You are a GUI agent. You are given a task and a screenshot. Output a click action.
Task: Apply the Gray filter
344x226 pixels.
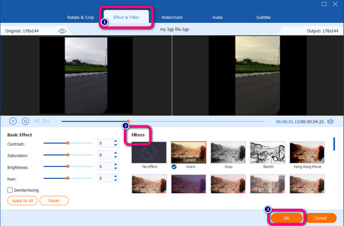point(228,152)
